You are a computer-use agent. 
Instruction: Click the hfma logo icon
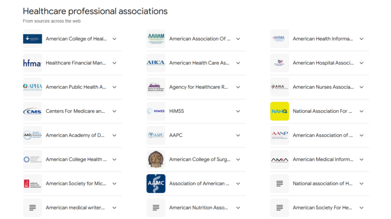[x=32, y=63]
